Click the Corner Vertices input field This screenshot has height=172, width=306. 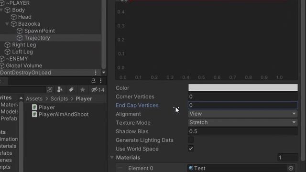point(243,97)
